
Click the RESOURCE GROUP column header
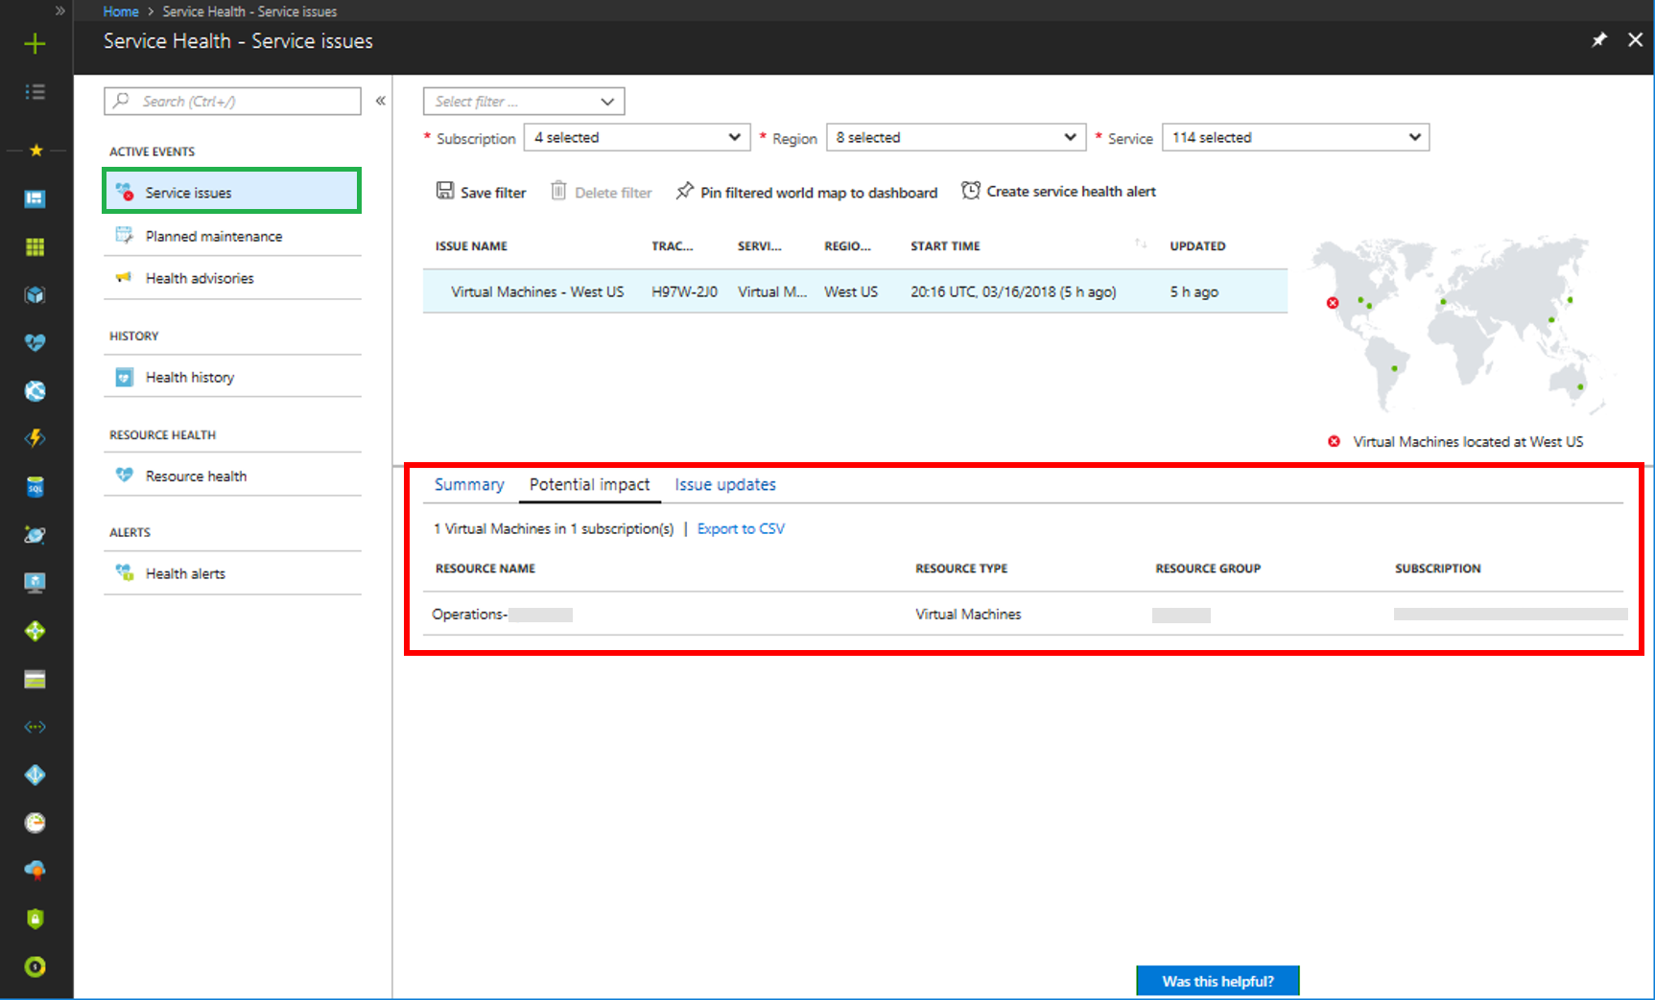[1208, 569]
